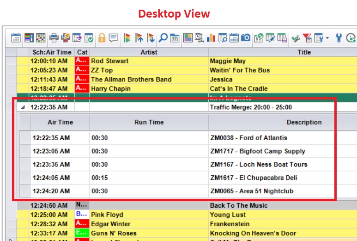
Task: Select ZM1167 - Loch Ness Boat Tours spot
Action: tap(283, 164)
